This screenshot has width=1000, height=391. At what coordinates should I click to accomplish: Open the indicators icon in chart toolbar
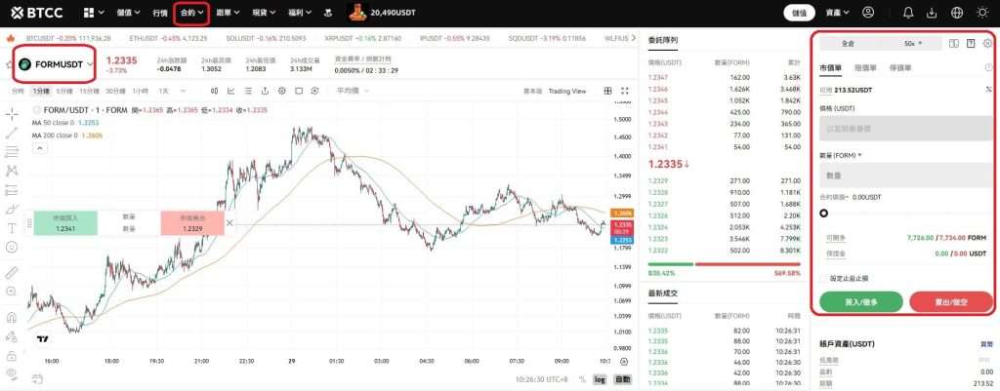230,91
